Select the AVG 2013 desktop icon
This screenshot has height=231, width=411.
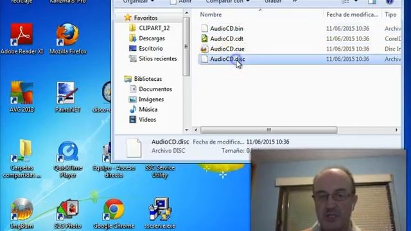[22, 97]
